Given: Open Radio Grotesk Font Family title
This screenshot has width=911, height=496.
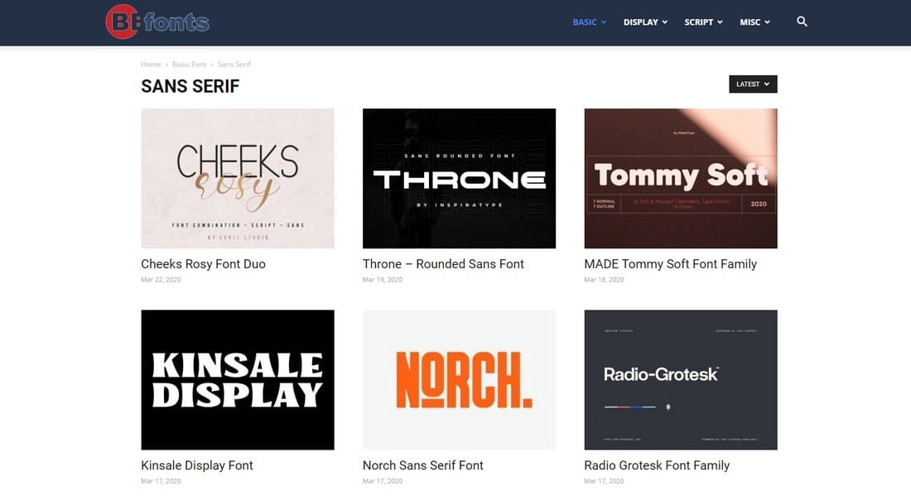Looking at the screenshot, I should [657, 466].
